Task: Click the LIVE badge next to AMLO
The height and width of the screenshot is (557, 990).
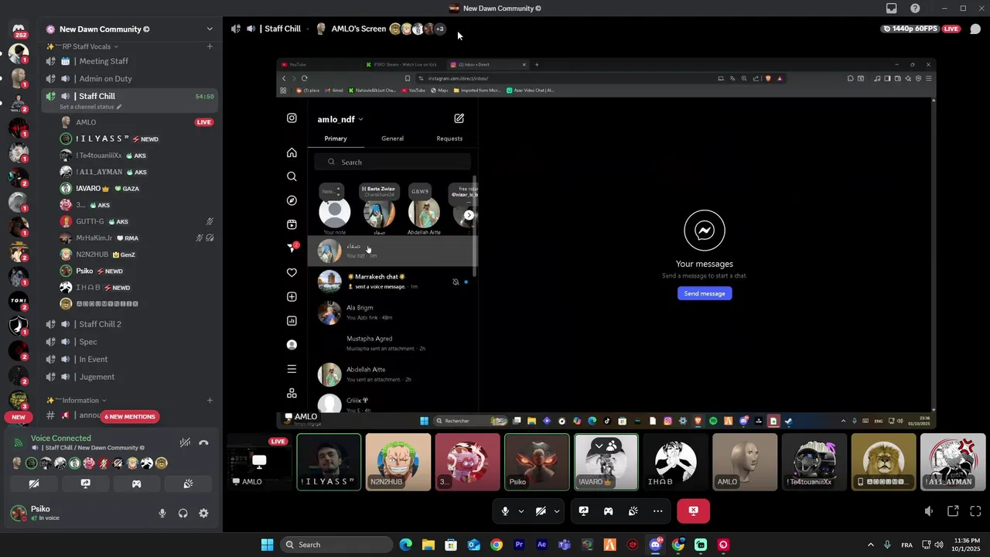Action: (x=204, y=122)
